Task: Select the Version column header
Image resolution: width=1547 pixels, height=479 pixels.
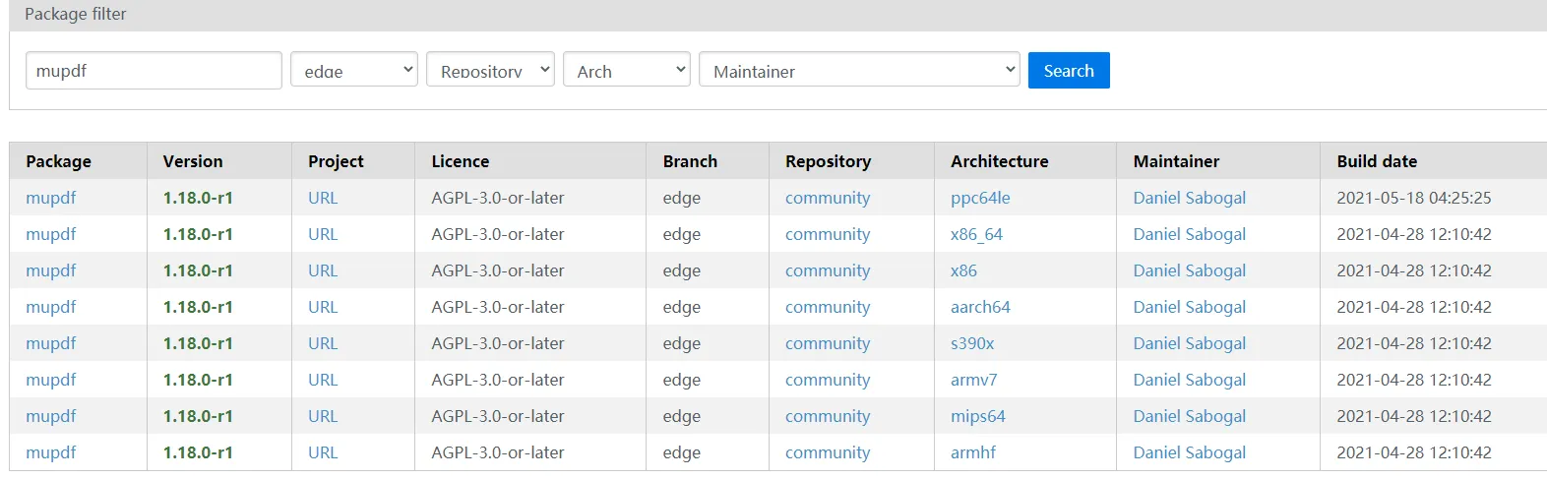Action: coord(193,161)
